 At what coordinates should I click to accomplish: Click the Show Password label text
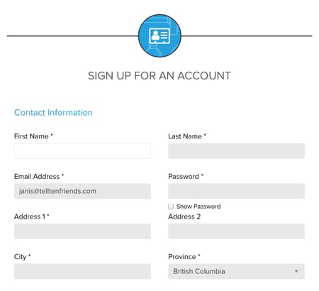pos(198,207)
